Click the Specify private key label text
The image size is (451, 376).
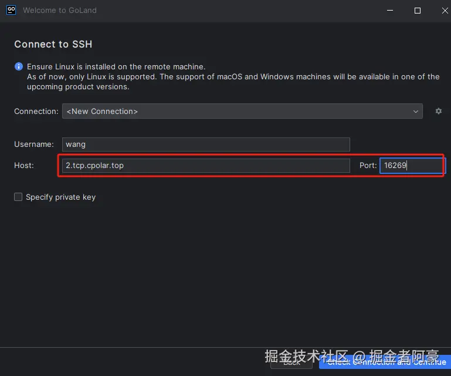click(60, 197)
